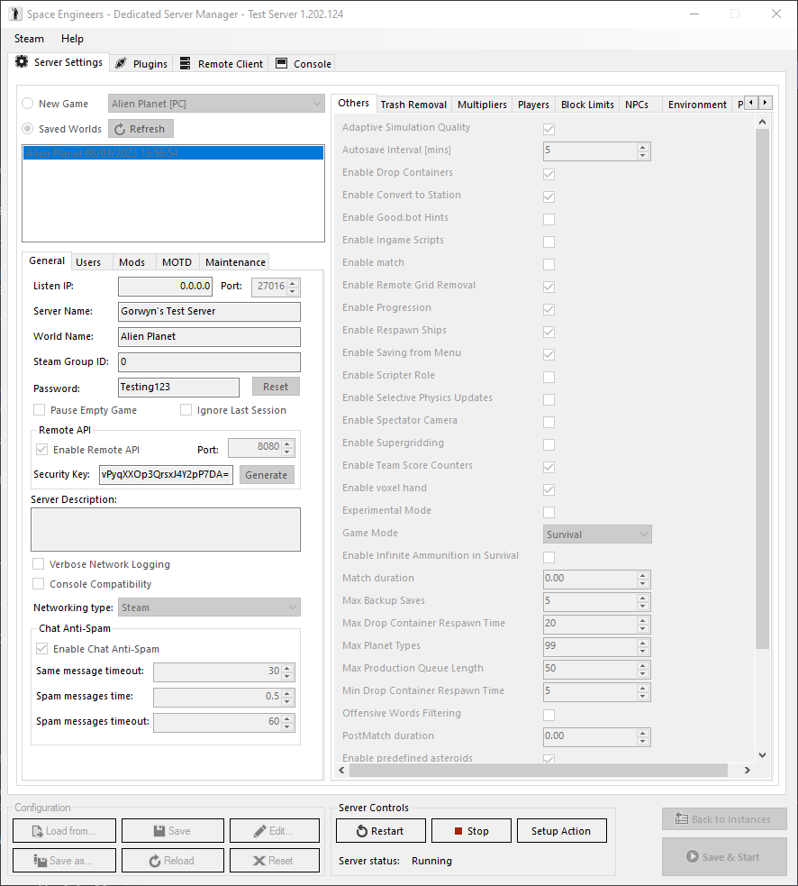
Task: Click the Setup Action button
Action: tap(561, 831)
